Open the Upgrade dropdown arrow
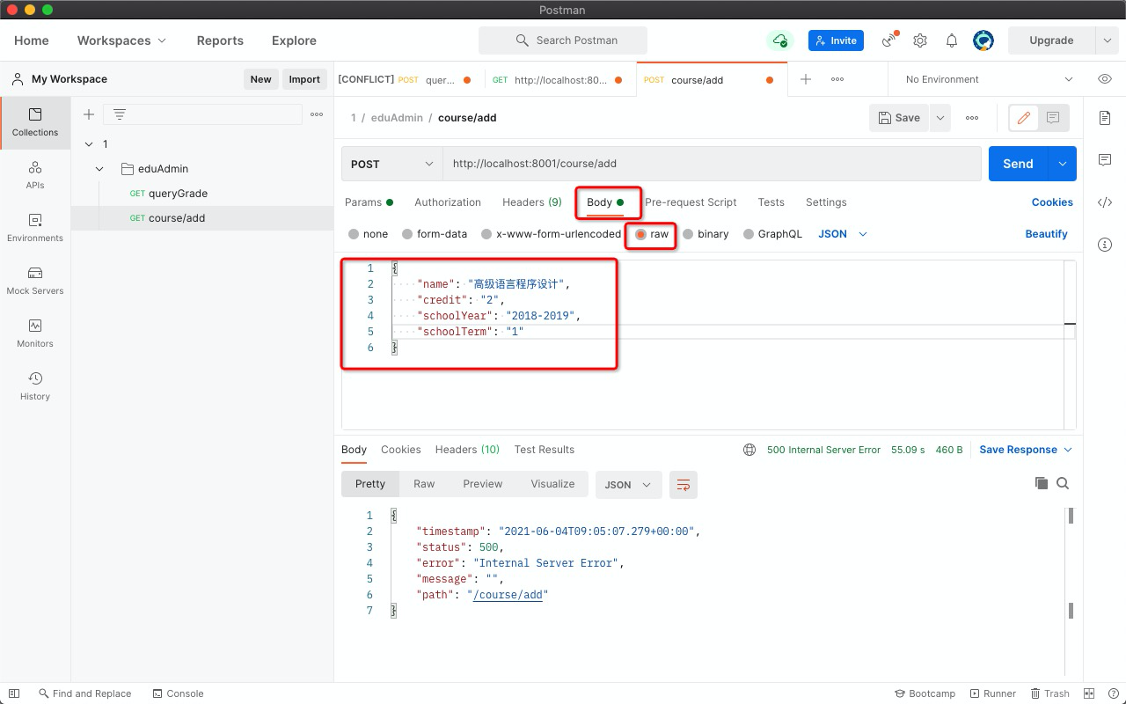 1107,40
